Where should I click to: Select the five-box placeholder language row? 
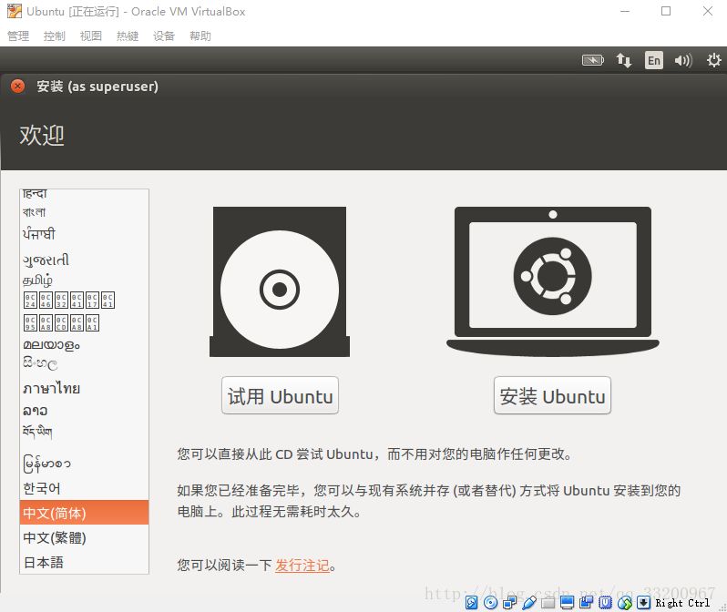tap(84, 322)
